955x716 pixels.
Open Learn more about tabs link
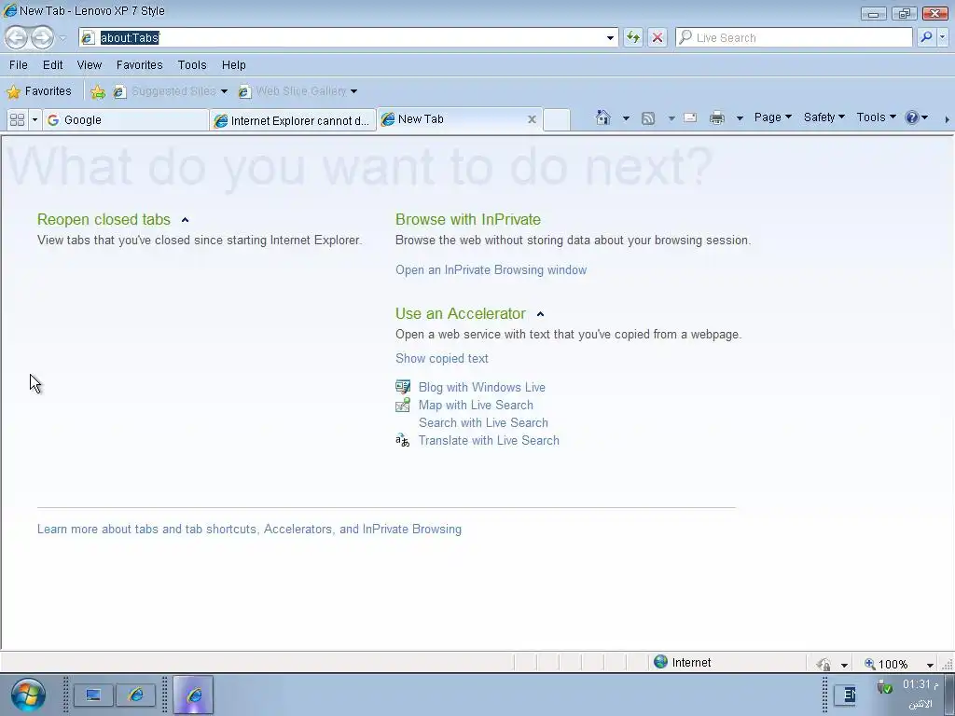click(x=249, y=530)
